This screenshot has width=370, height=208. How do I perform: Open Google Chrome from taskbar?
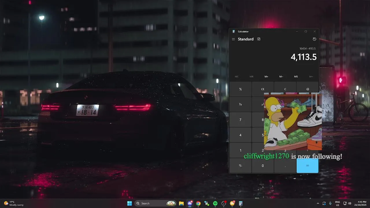[198, 203]
